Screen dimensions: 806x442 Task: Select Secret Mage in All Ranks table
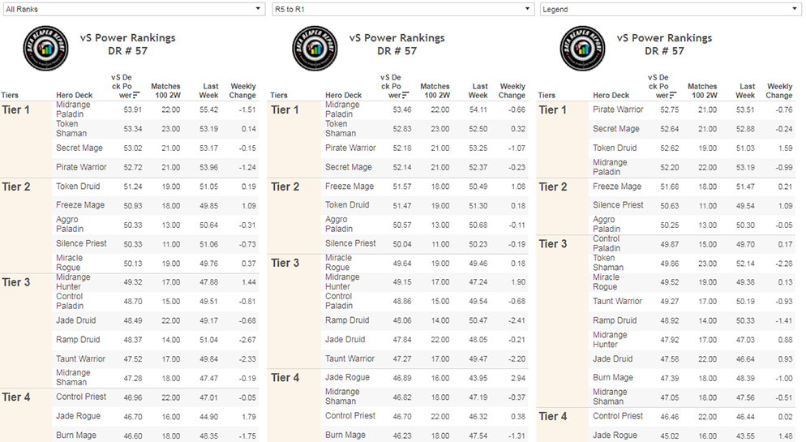pyautogui.click(x=79, y=148)
